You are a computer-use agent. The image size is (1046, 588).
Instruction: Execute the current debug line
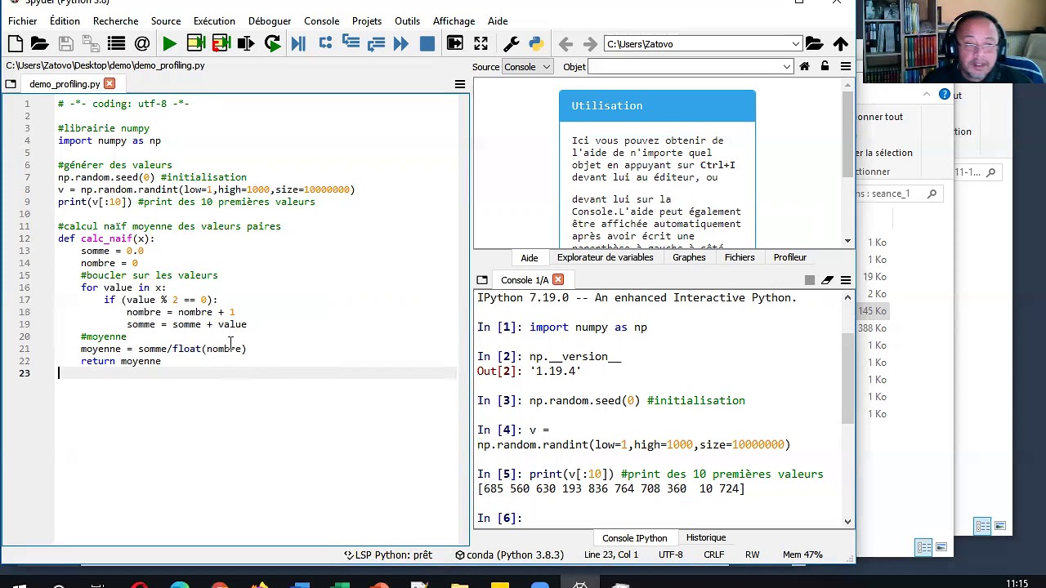pyautogui.click(x=325, y=44)
